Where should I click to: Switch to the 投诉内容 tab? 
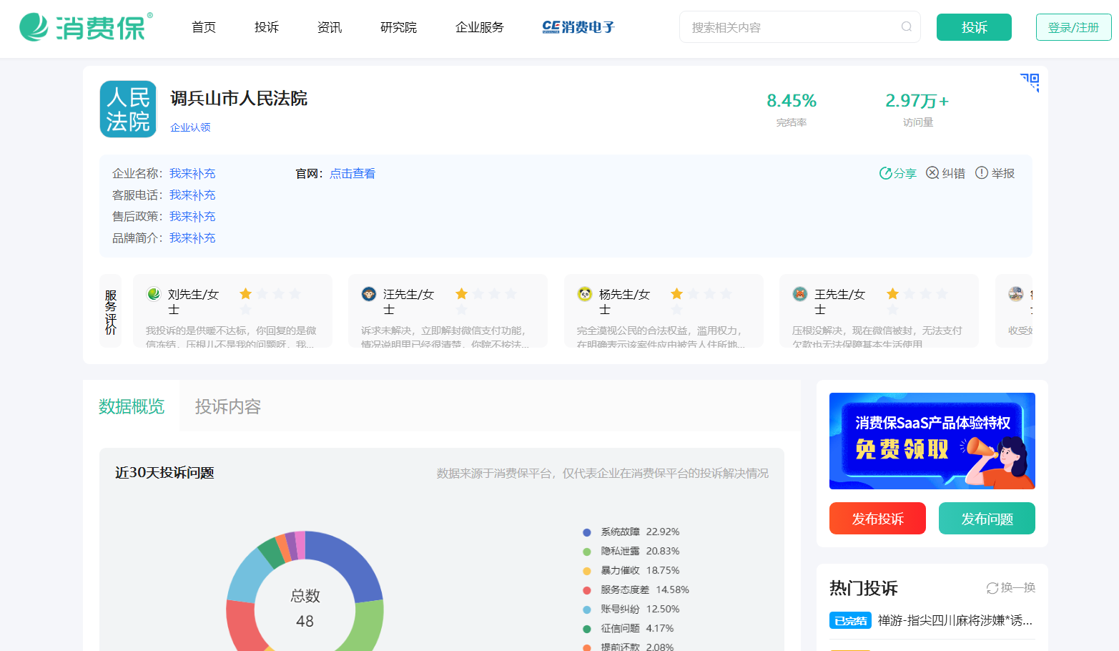pos(228,406)
